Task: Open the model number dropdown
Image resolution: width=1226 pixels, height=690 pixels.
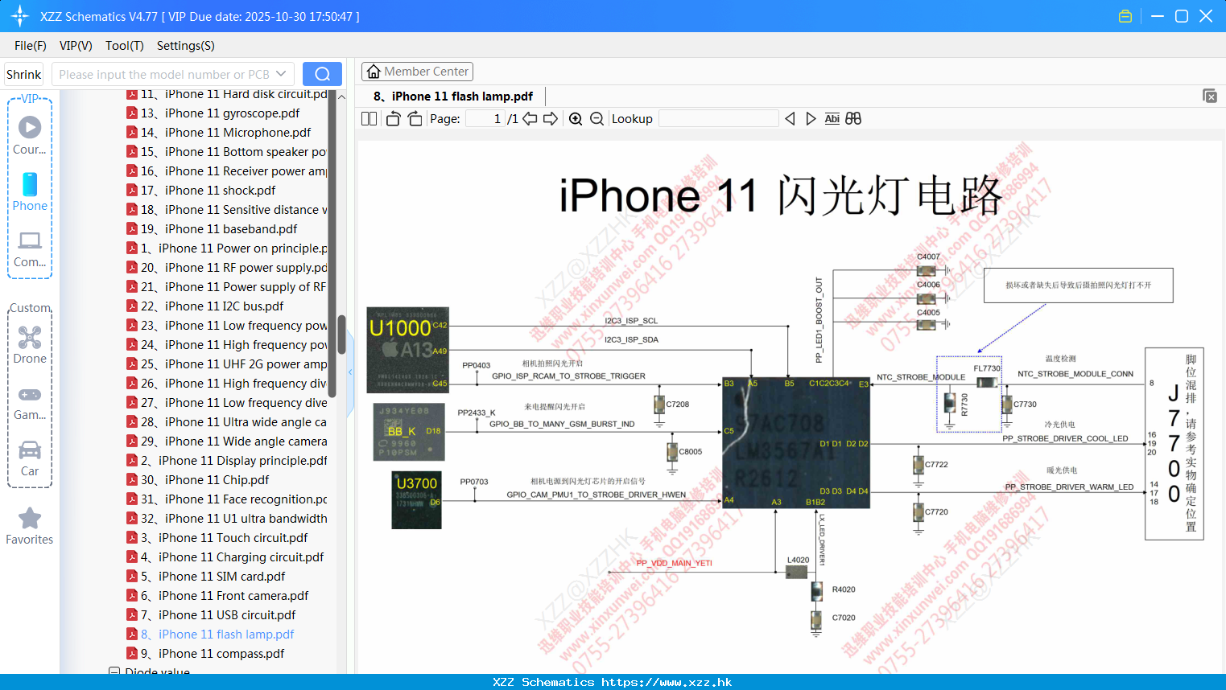Action: 281,74
